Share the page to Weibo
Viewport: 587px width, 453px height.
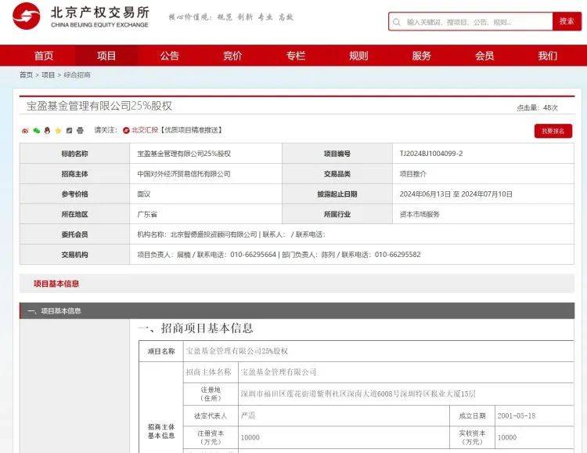pos(25,131)
